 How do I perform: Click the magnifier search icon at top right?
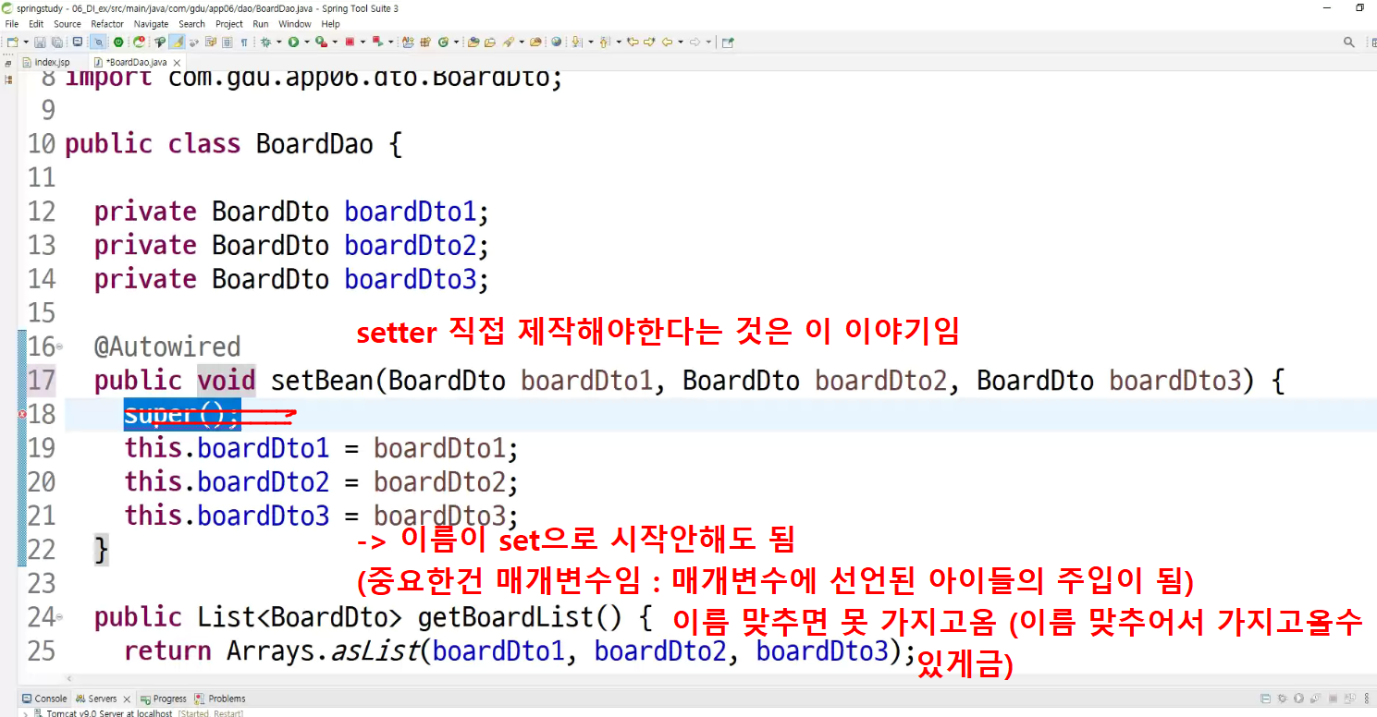coord(1349,42)
